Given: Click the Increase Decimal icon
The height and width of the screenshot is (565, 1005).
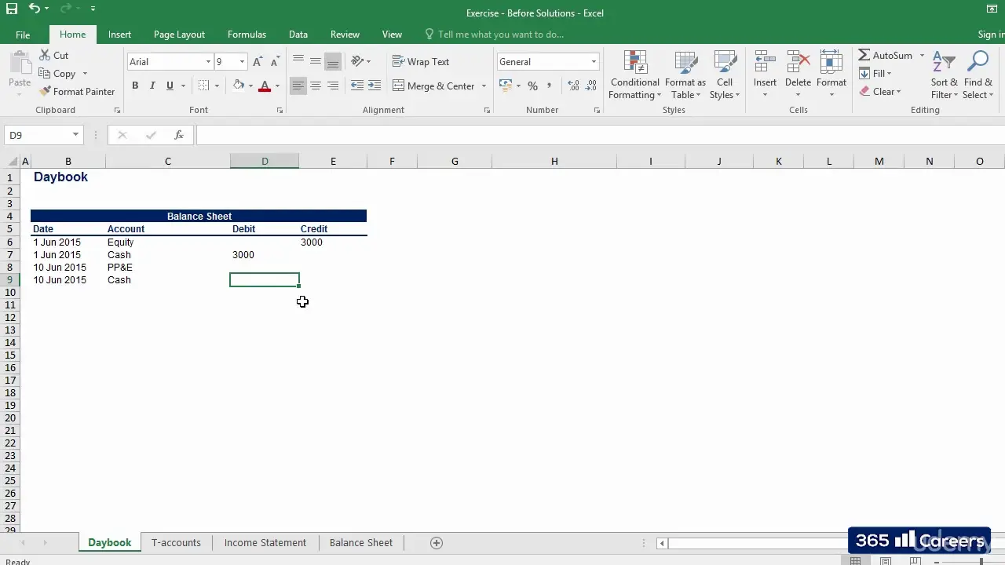Looking at the screenshot, I should pyautogui.click(x=573, y=86).
